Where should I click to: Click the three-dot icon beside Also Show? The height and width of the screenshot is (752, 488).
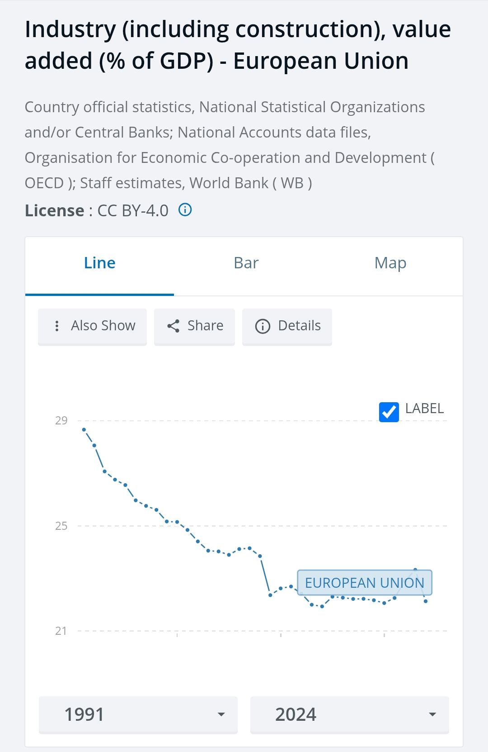(56, 326)
